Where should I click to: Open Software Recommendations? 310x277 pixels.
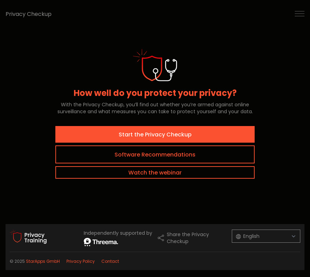(155, 154)
